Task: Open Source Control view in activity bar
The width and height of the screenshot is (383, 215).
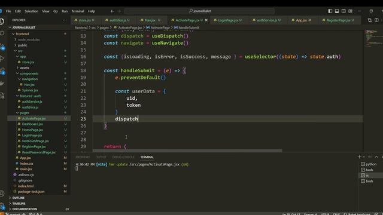Action: coord(2,46)
